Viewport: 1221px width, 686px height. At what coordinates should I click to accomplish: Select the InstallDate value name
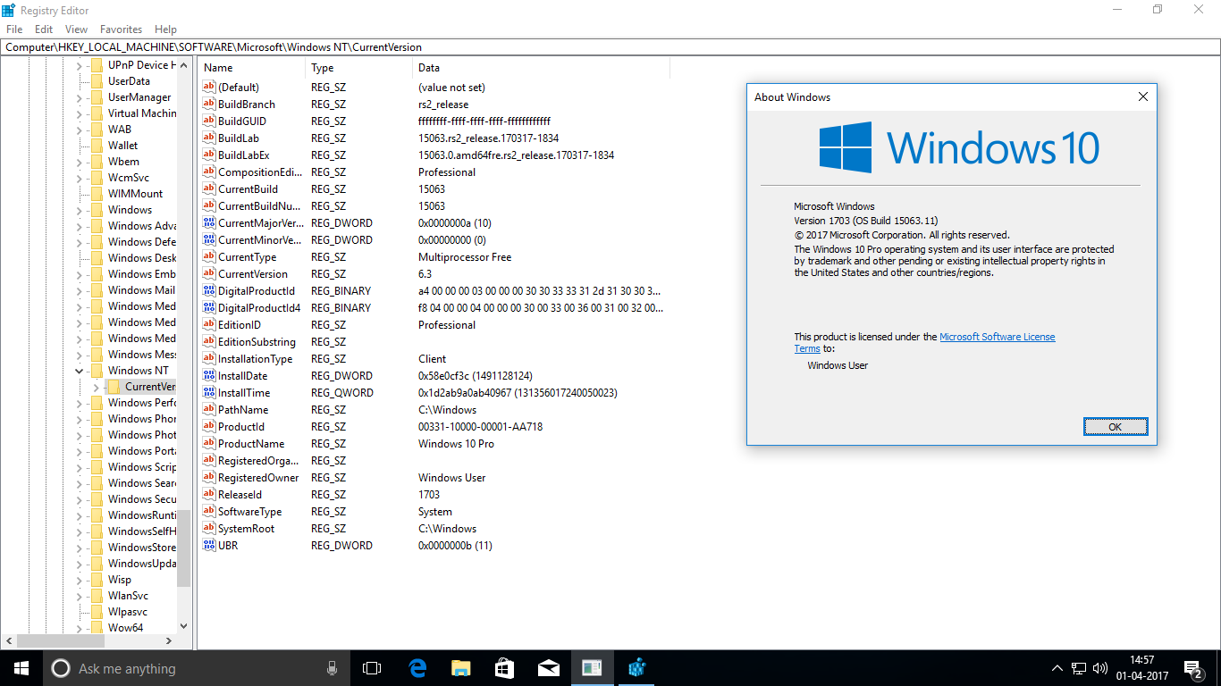click(242, 376)
